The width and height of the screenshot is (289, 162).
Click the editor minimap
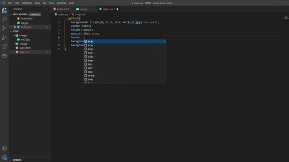coord(286,18)
